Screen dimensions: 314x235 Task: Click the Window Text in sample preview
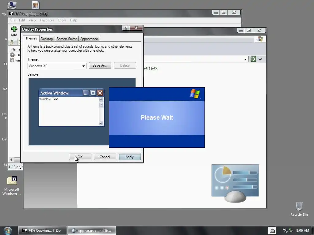click(x=49, y=99)
